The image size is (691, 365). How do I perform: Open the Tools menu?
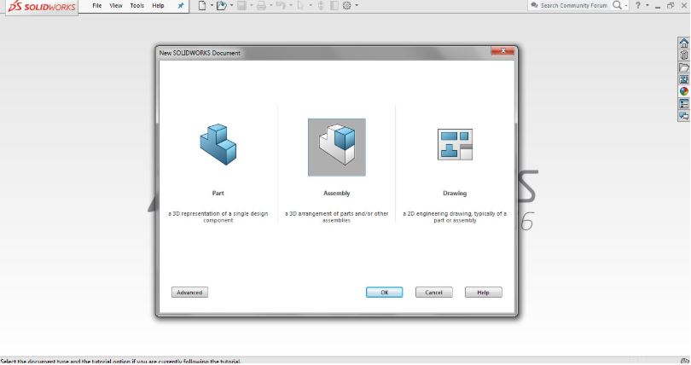137,6
